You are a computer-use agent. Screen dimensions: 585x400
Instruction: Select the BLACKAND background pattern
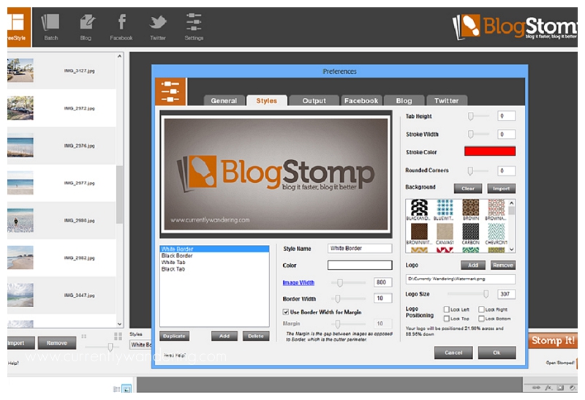[x=419, y=210]
